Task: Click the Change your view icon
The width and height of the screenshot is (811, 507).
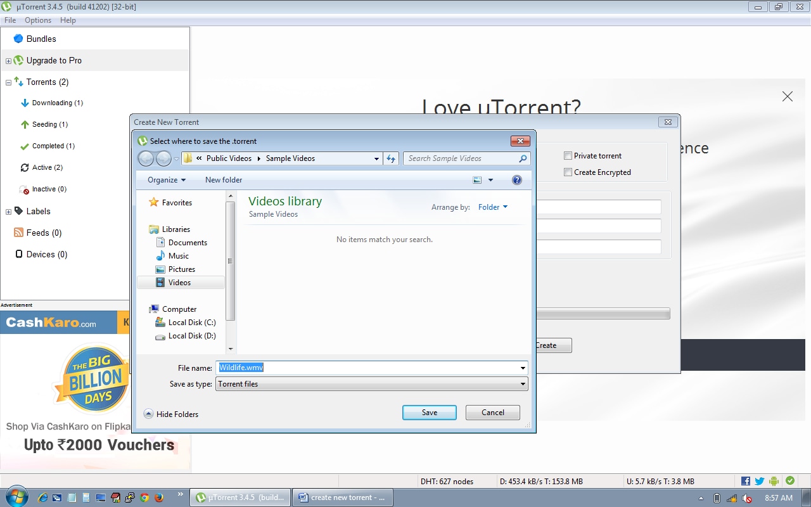Action: (478, 180)
